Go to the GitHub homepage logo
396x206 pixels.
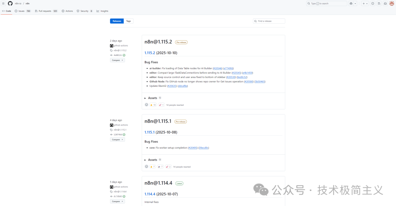pos(10,4)
